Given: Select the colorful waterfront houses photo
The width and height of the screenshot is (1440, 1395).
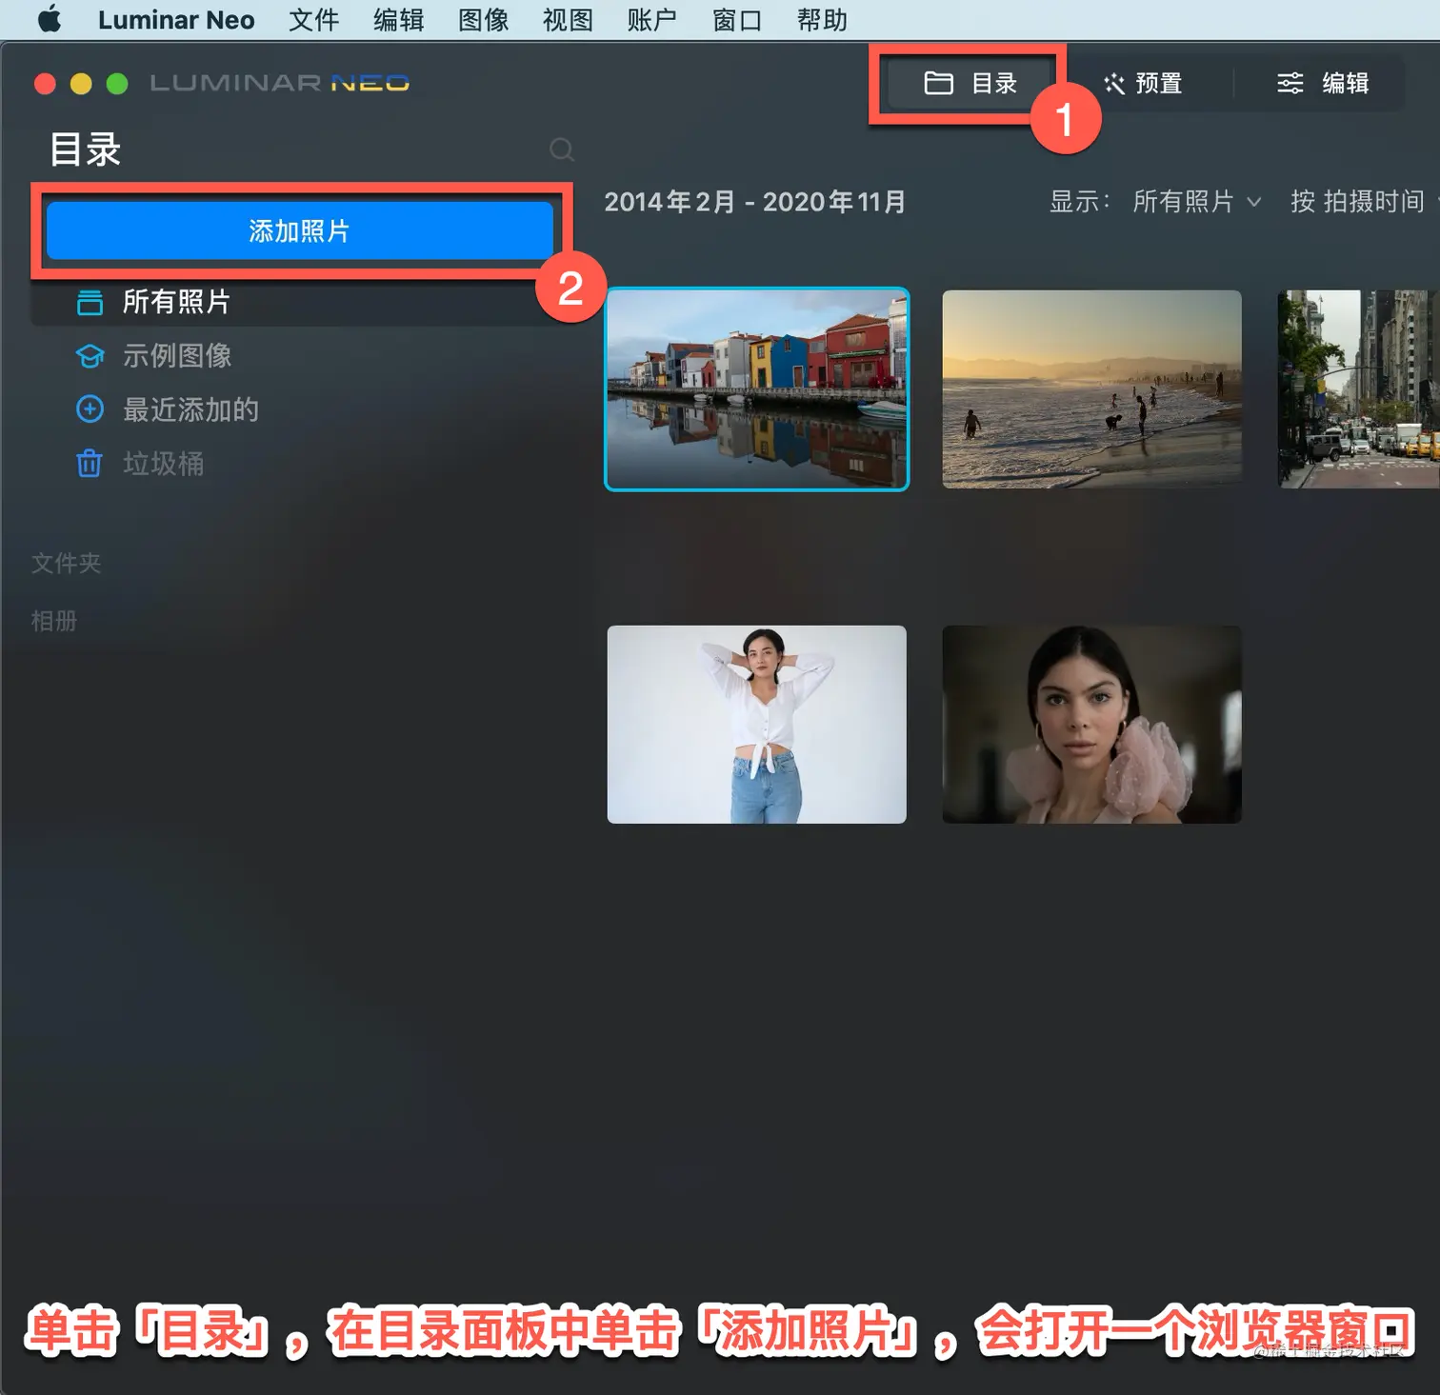Looking at the screenshot, I should [757, 389].
